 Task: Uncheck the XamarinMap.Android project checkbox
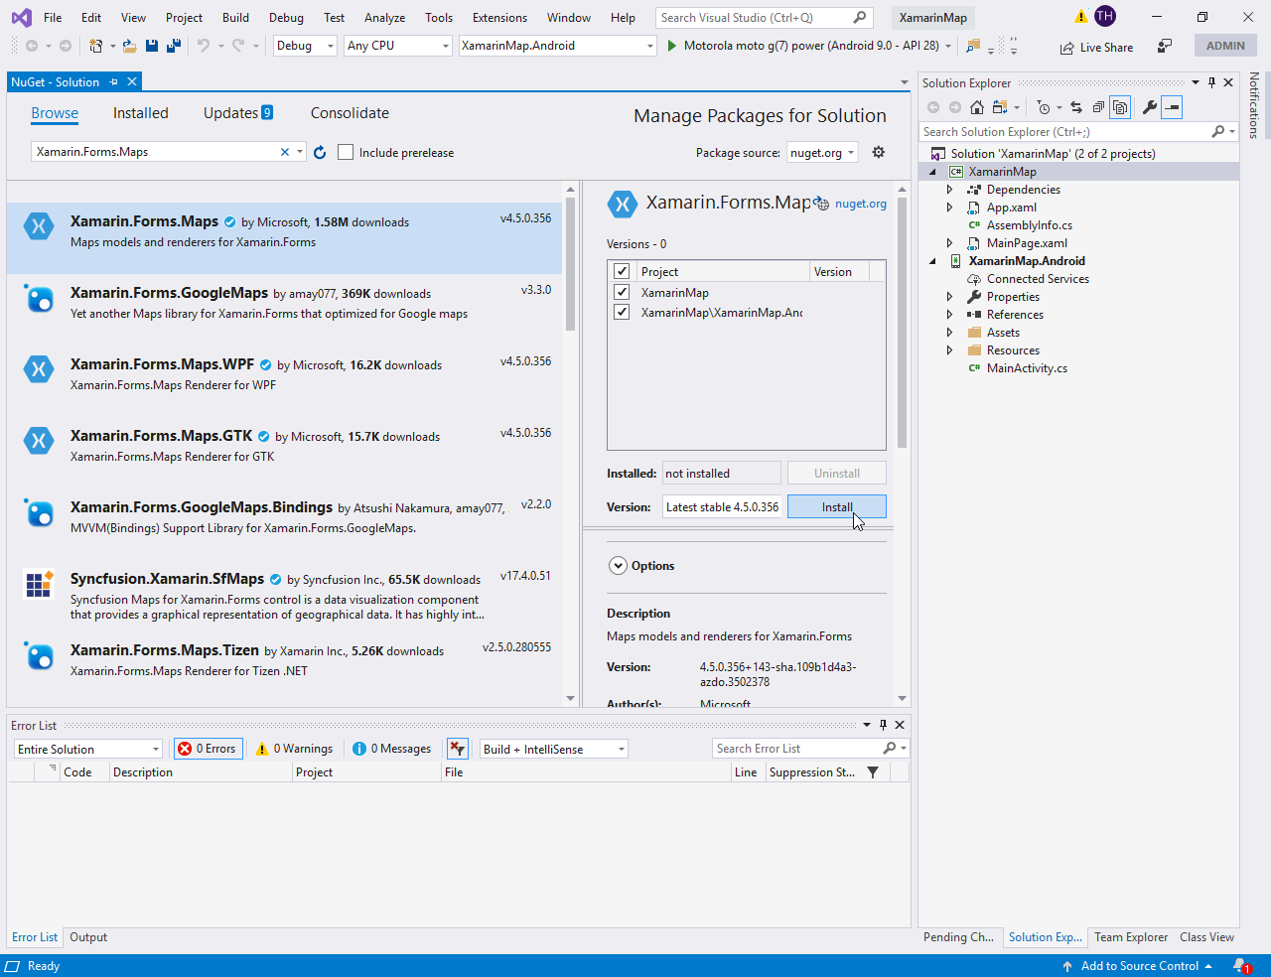621,311
